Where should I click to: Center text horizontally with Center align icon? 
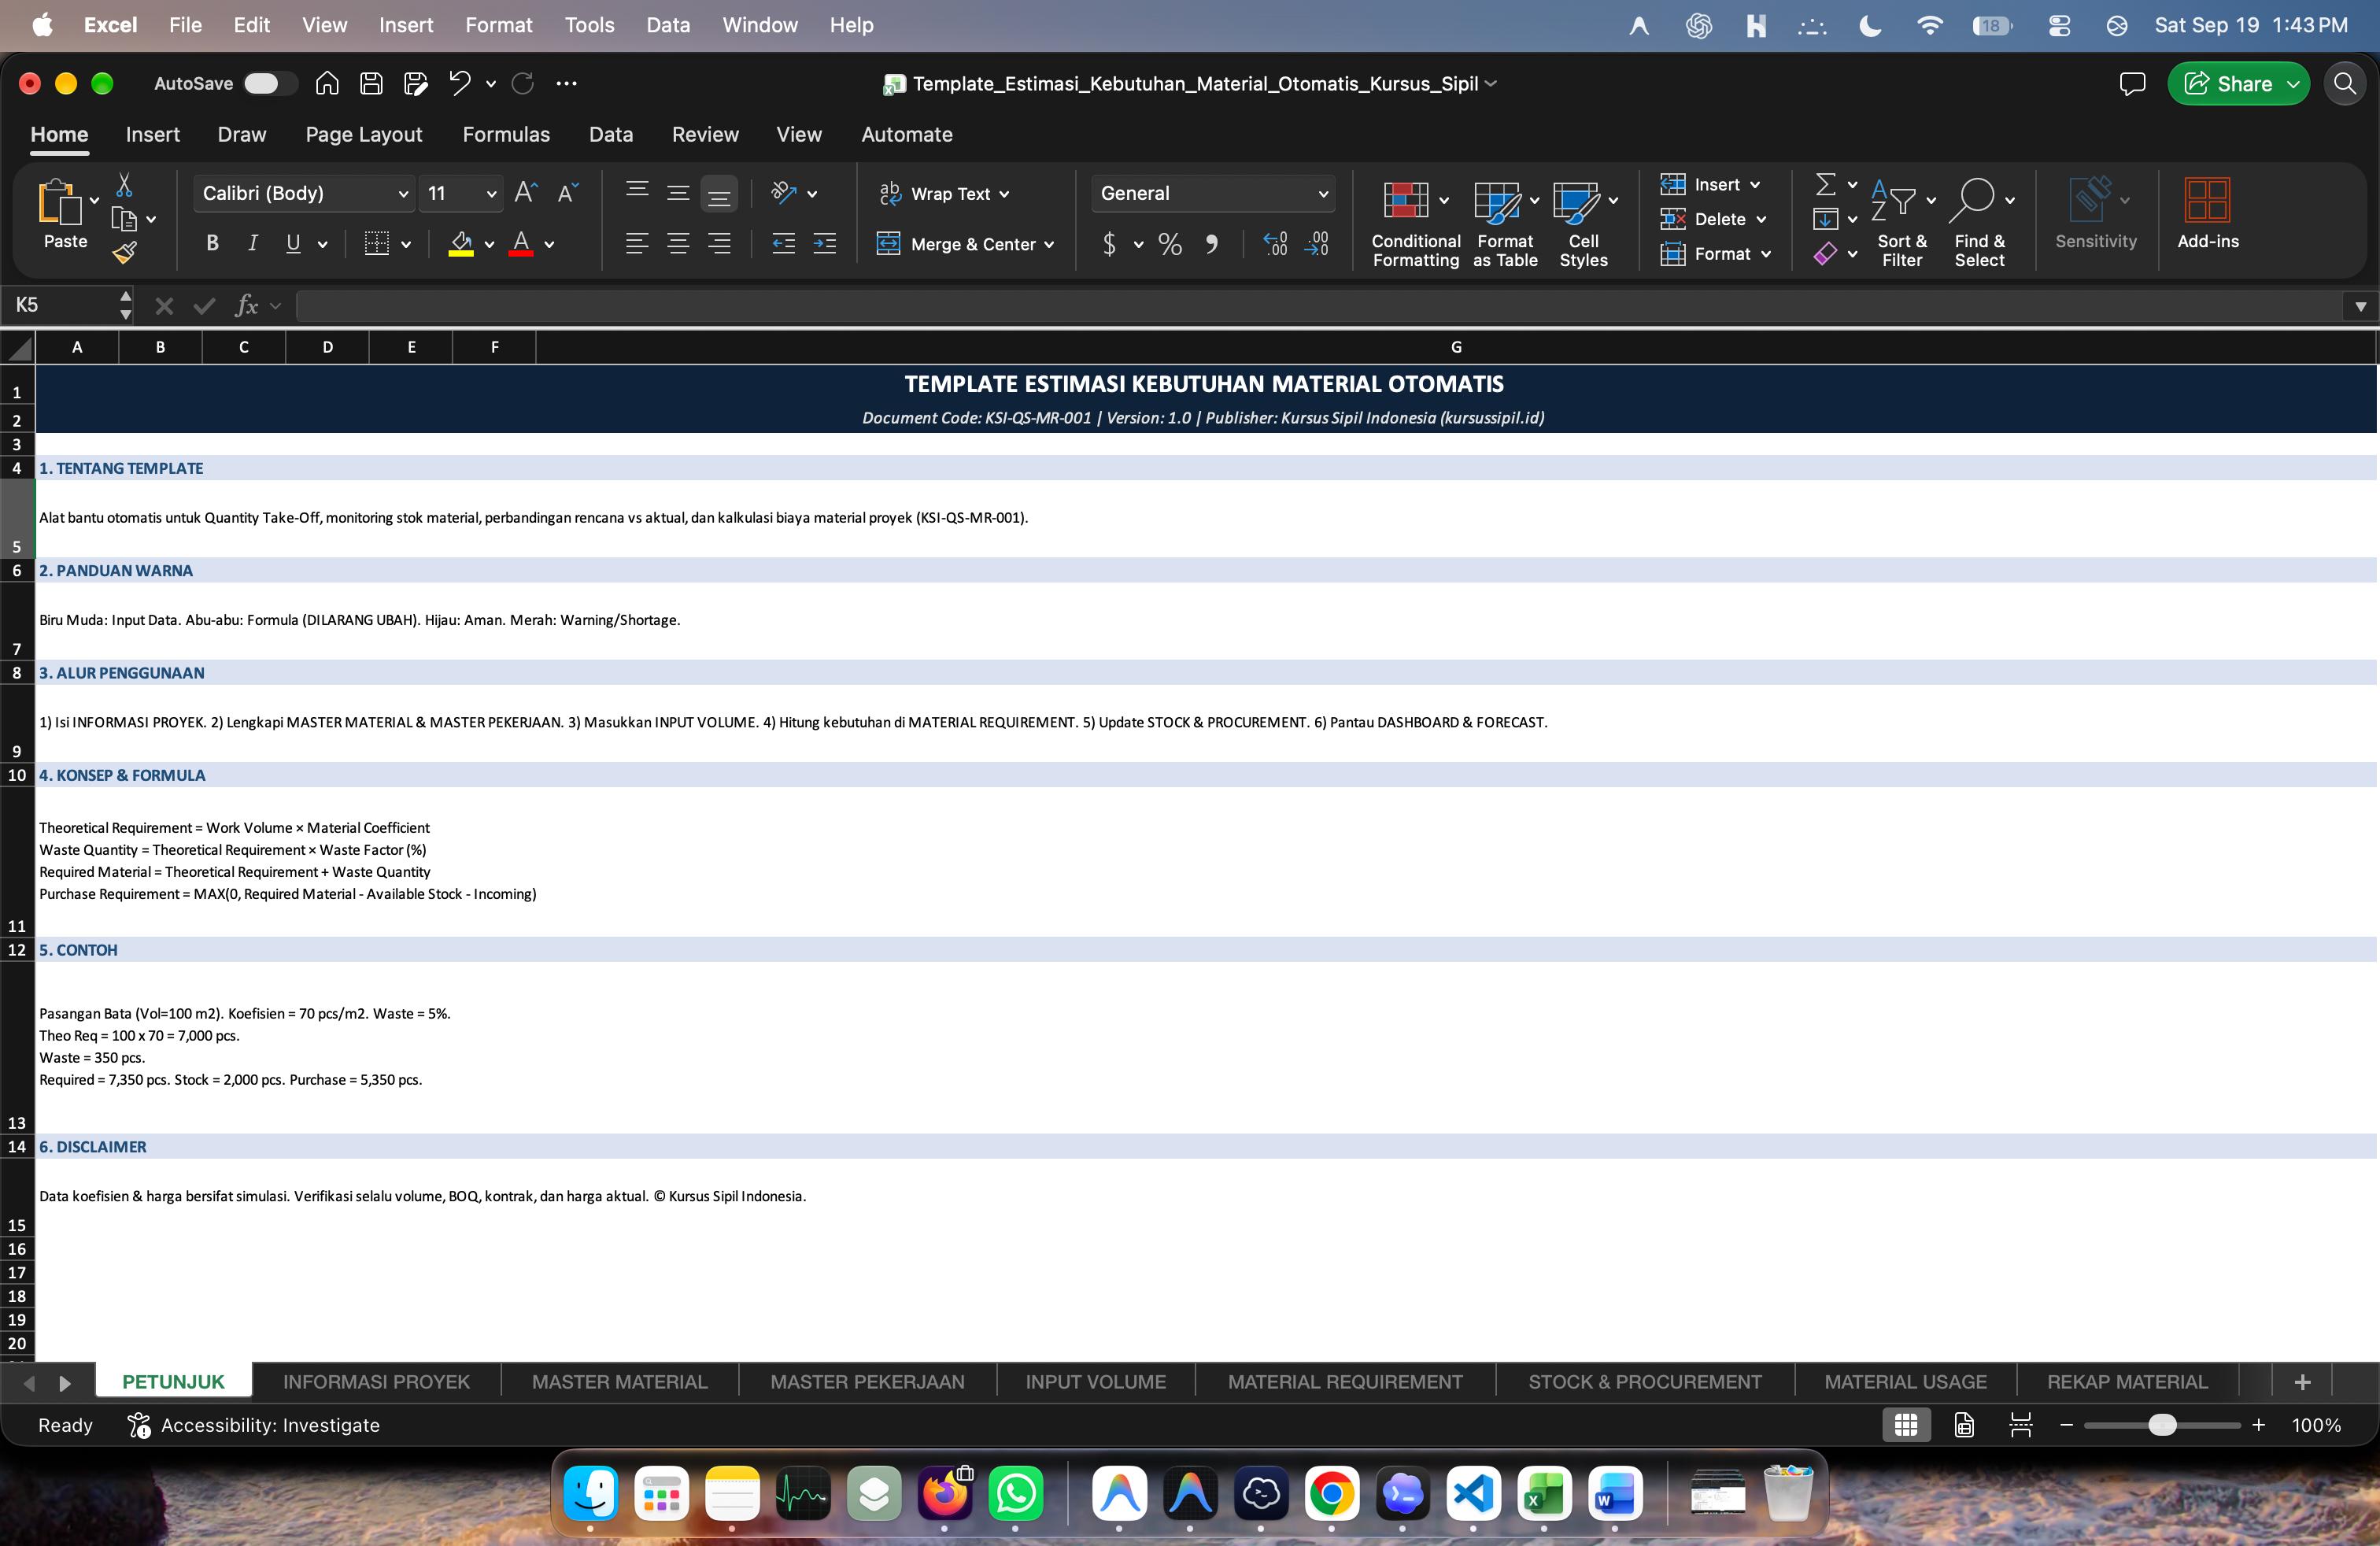tap(678, 244)
